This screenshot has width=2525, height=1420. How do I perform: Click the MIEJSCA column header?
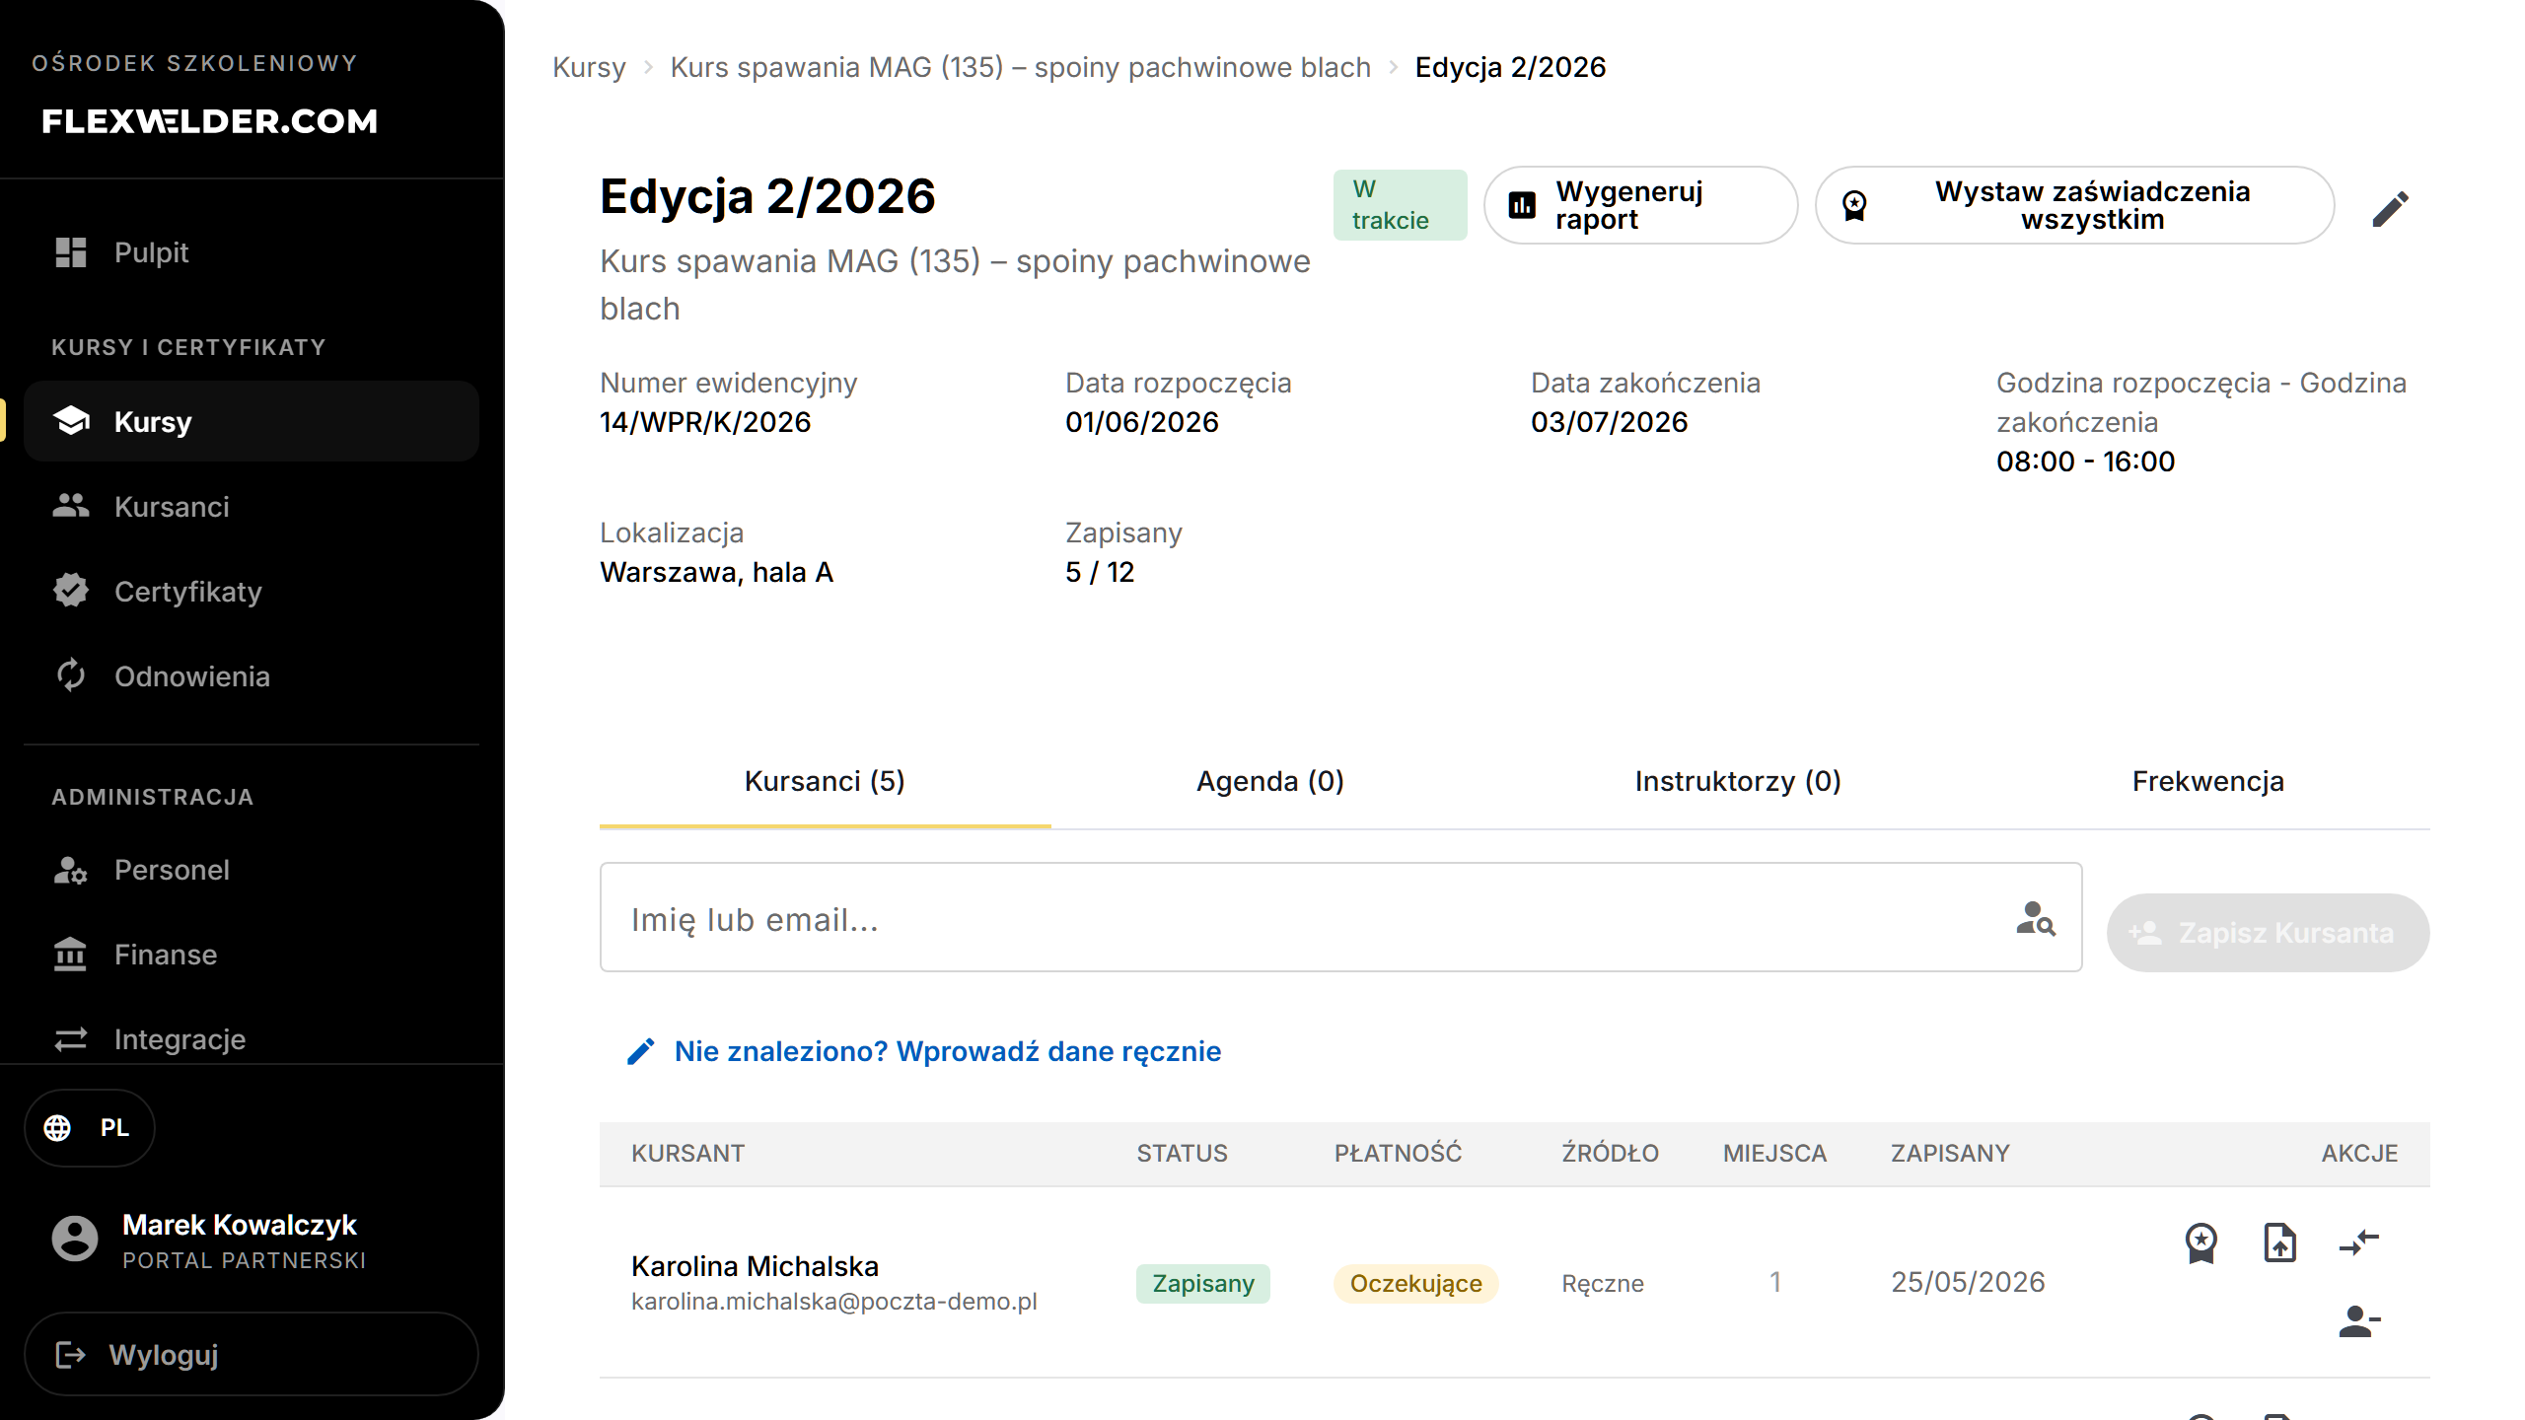click(1775, 1154)
